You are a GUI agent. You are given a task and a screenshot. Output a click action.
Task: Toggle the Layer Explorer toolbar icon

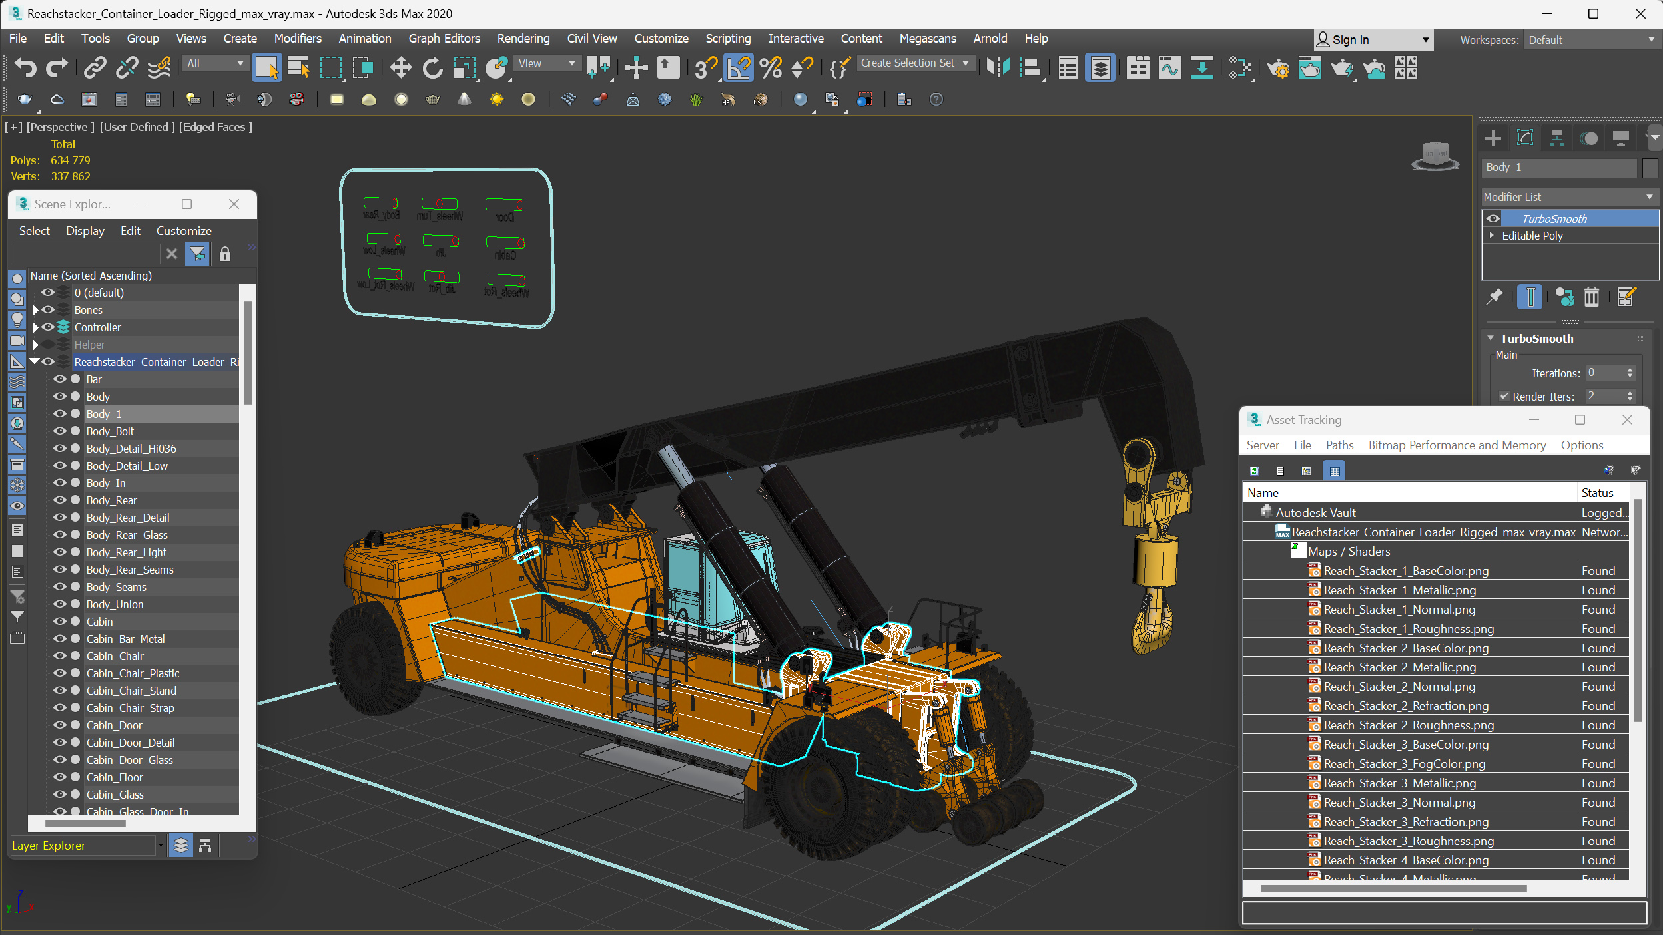[1100, 67]
